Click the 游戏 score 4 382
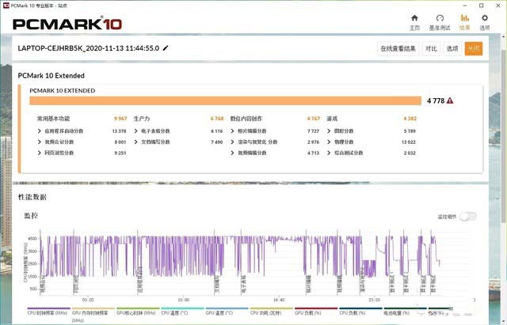Viewport: 507px width, 325px height. [410, 119]
